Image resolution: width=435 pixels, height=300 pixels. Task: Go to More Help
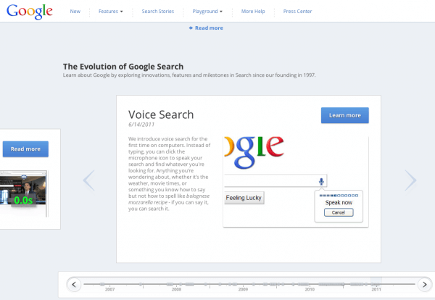click(x=253, y=12)
